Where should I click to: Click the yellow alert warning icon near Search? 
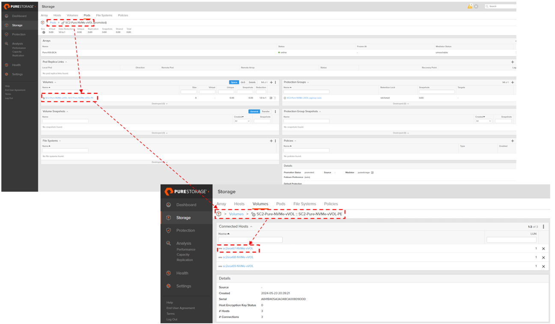470,6
